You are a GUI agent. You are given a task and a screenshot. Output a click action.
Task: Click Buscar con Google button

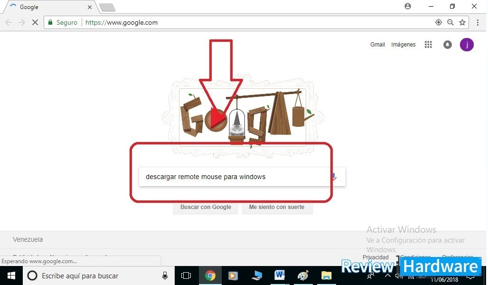pyautogui.click(x=206, y=207)
